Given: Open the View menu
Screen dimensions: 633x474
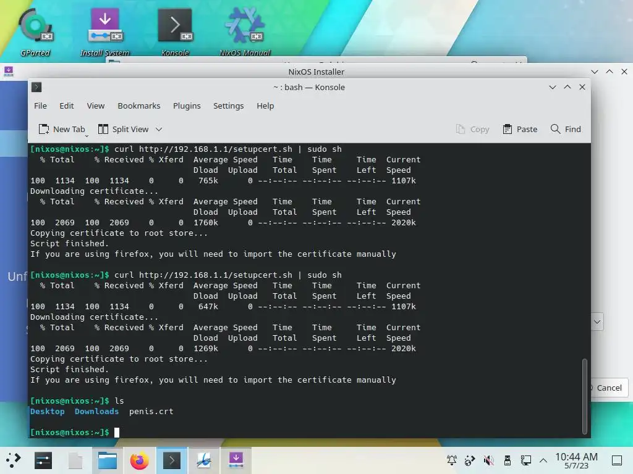Looking at the screenshot, I should tap(96, 106).
